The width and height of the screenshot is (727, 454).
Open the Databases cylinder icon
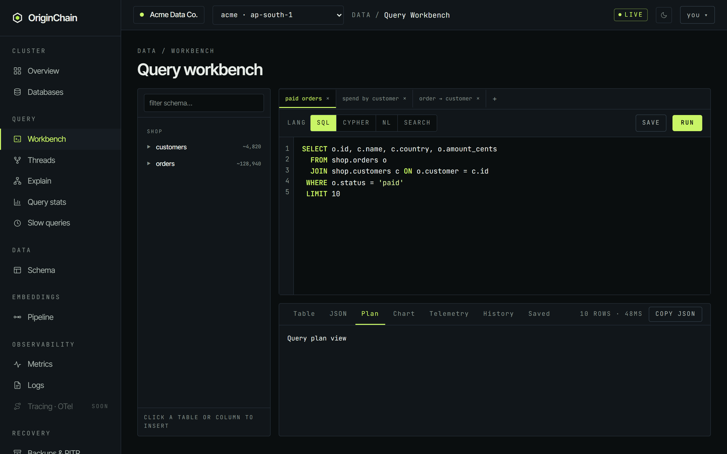coord(18,92)
